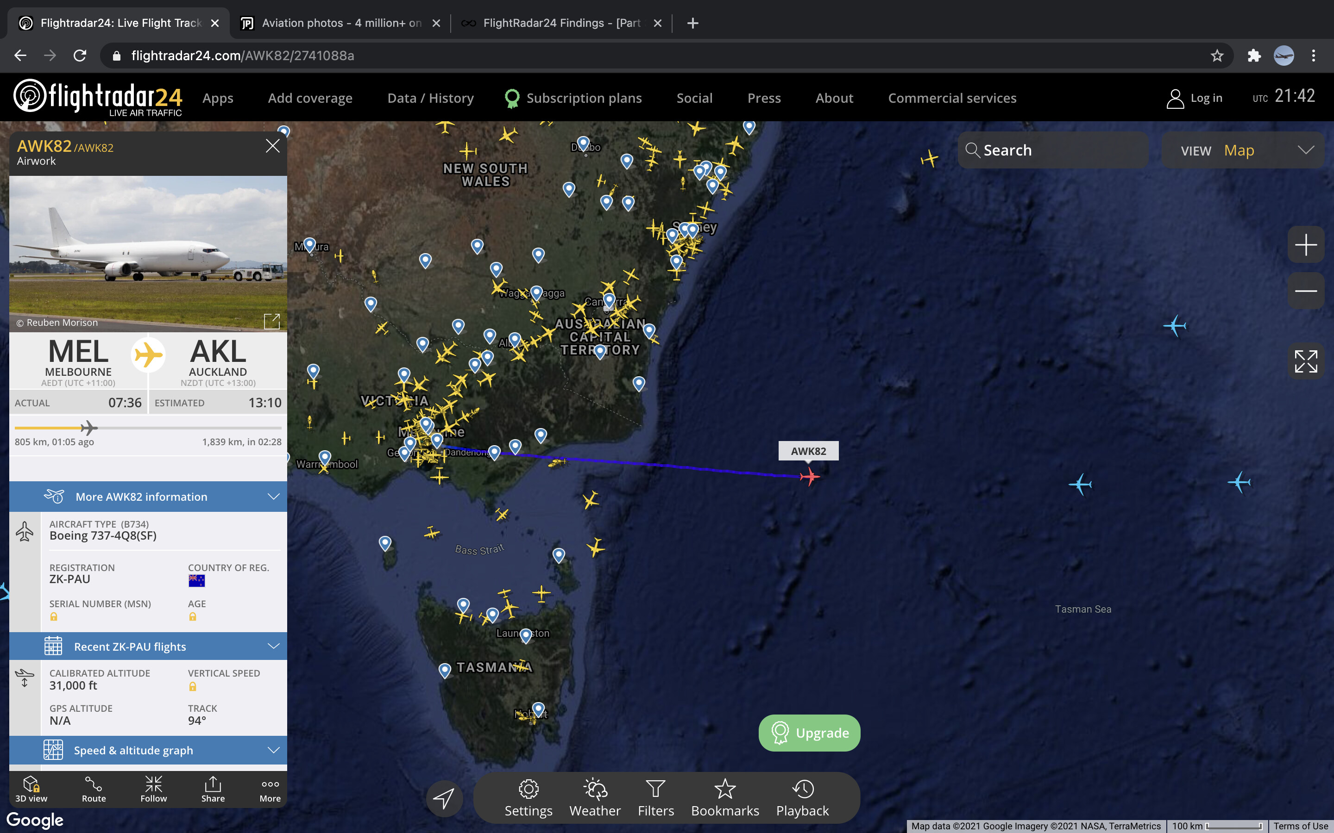Open the Data / History menu
This screenshot has height=833, width=1334.
(x=430, y=98)
